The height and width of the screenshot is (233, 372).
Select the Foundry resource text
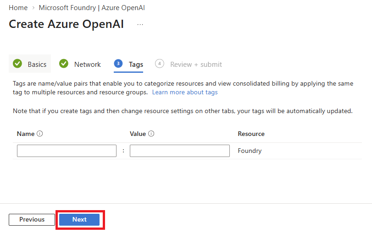pos(250,151)
